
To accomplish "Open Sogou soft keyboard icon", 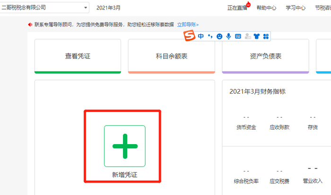I will click(238, 36).
